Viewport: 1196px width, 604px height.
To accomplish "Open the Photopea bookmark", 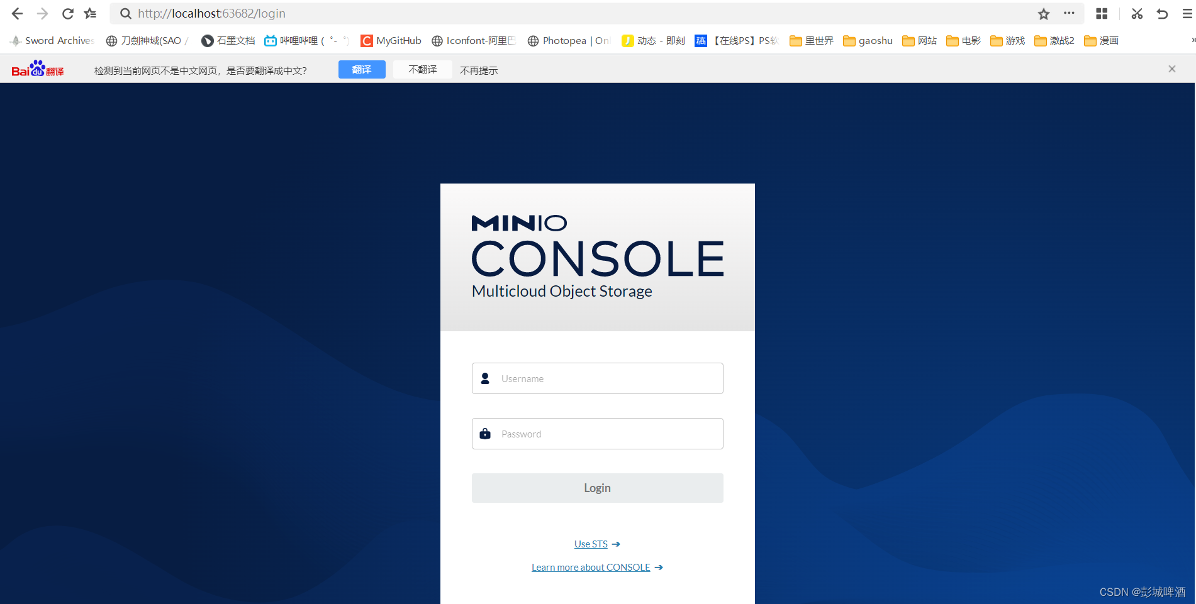I will 569,40.
